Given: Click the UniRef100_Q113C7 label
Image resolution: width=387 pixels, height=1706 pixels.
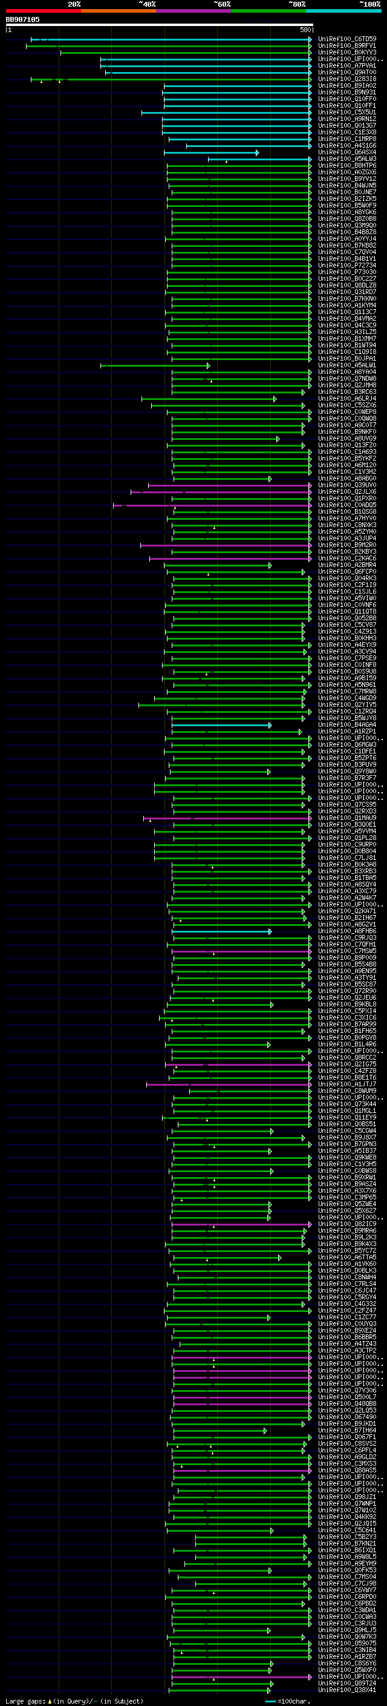Looking at the screenshot, I should pyautogui.click(x=347, y=313).
